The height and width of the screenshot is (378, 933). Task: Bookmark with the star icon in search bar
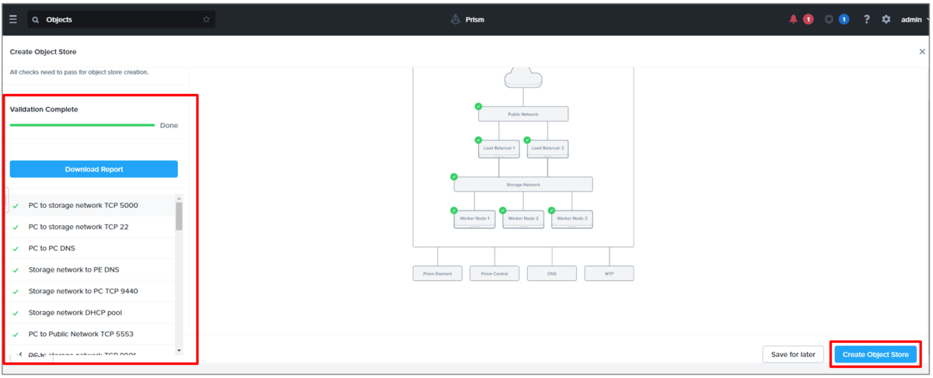click(206, 19)
